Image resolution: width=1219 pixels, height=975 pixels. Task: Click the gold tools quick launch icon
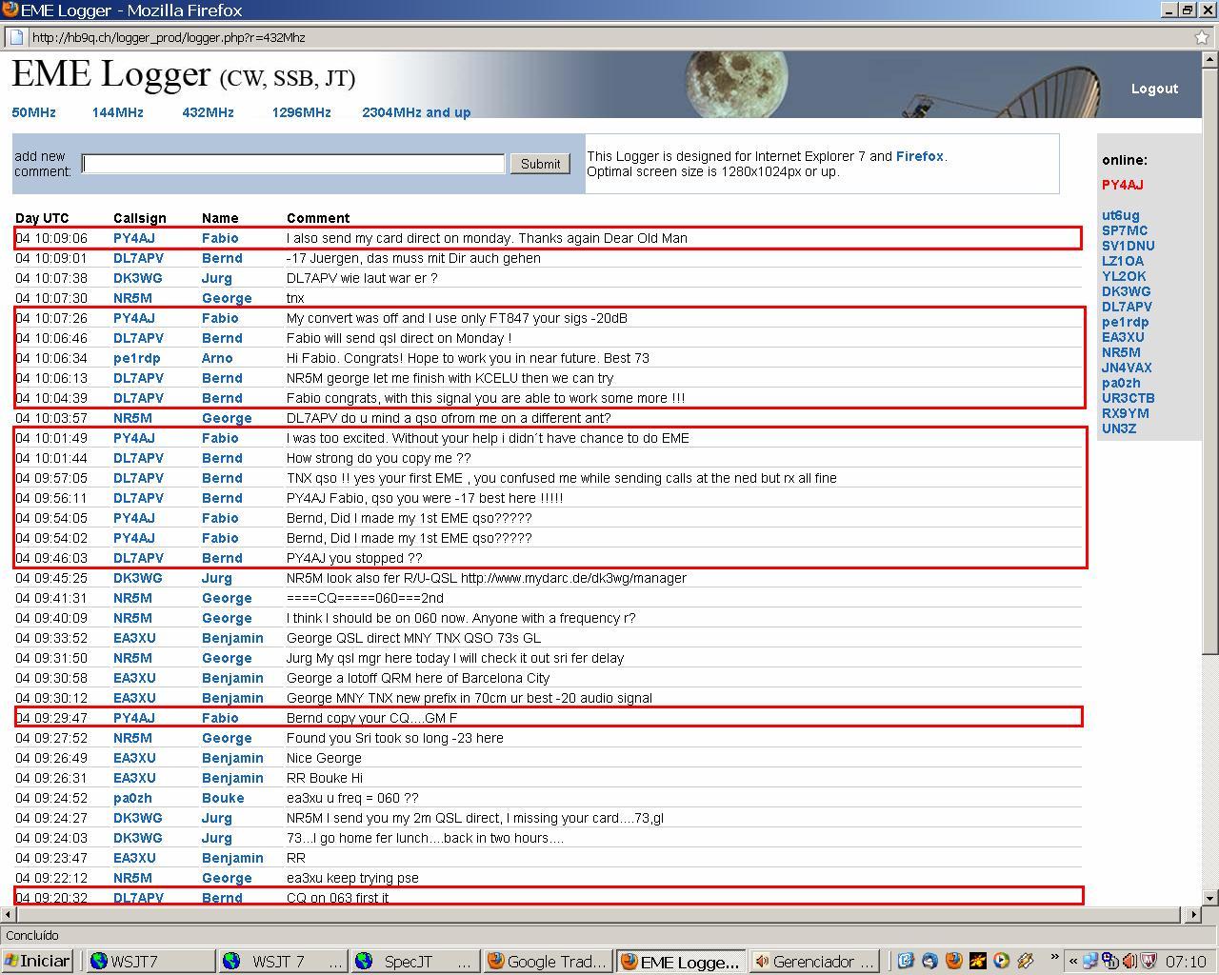tap(1026, 961)
